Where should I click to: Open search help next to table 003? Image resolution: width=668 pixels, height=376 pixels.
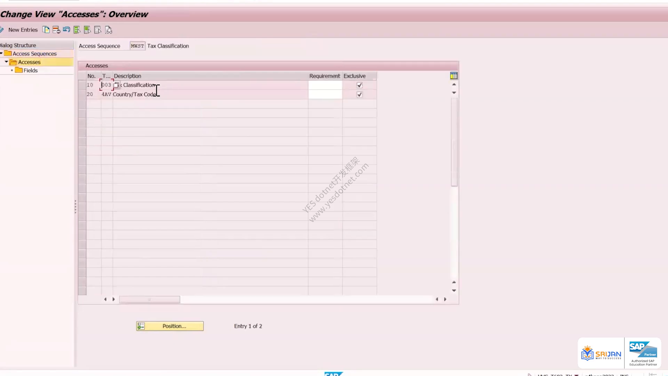coord(117,85)
